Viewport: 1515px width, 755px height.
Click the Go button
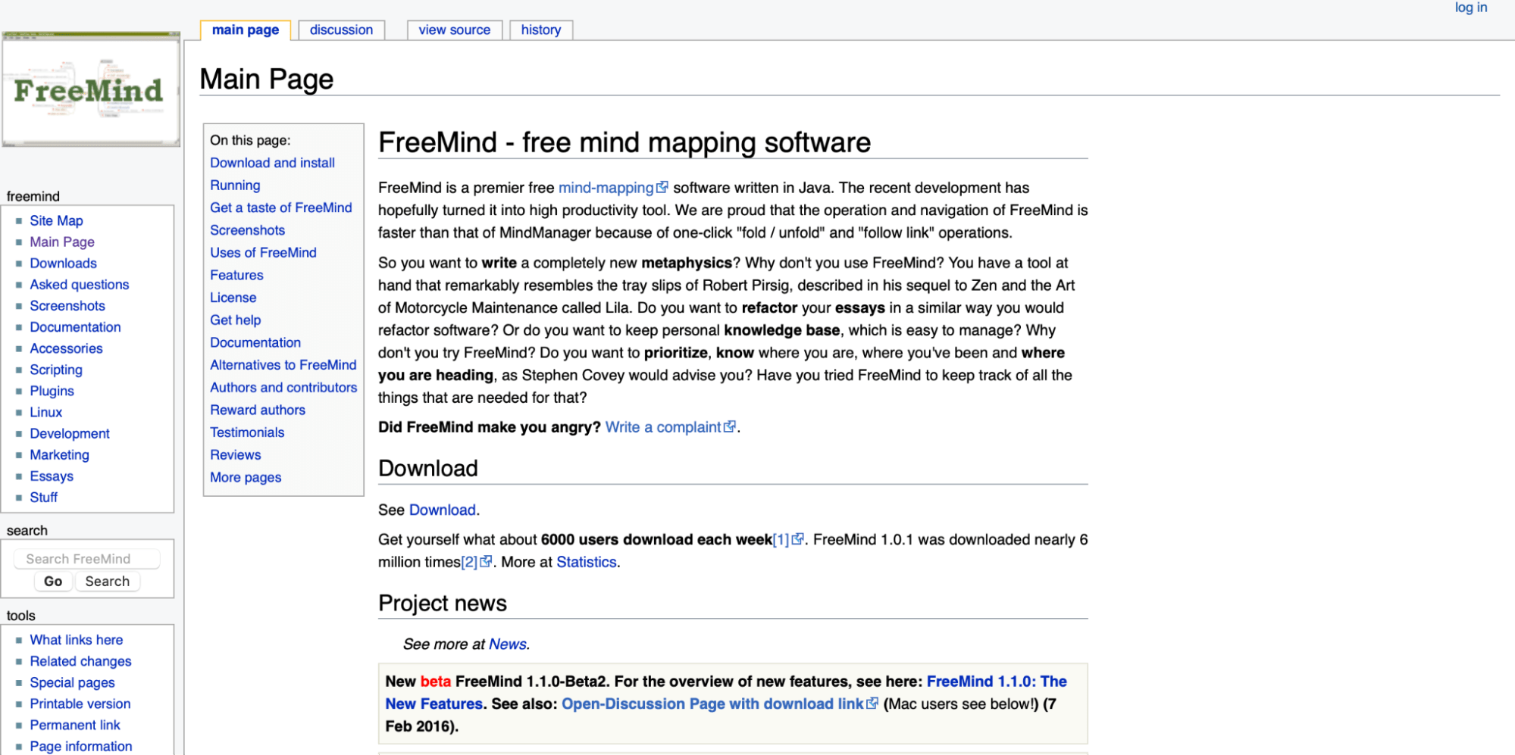click(x=53, y=582)
